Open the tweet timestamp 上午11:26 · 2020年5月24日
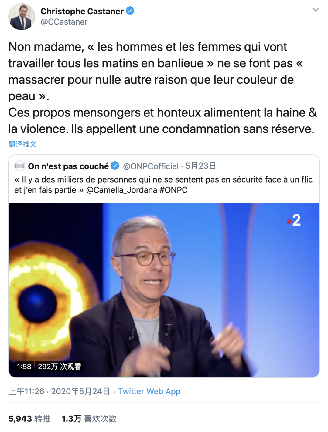 [x=59, y=391]
